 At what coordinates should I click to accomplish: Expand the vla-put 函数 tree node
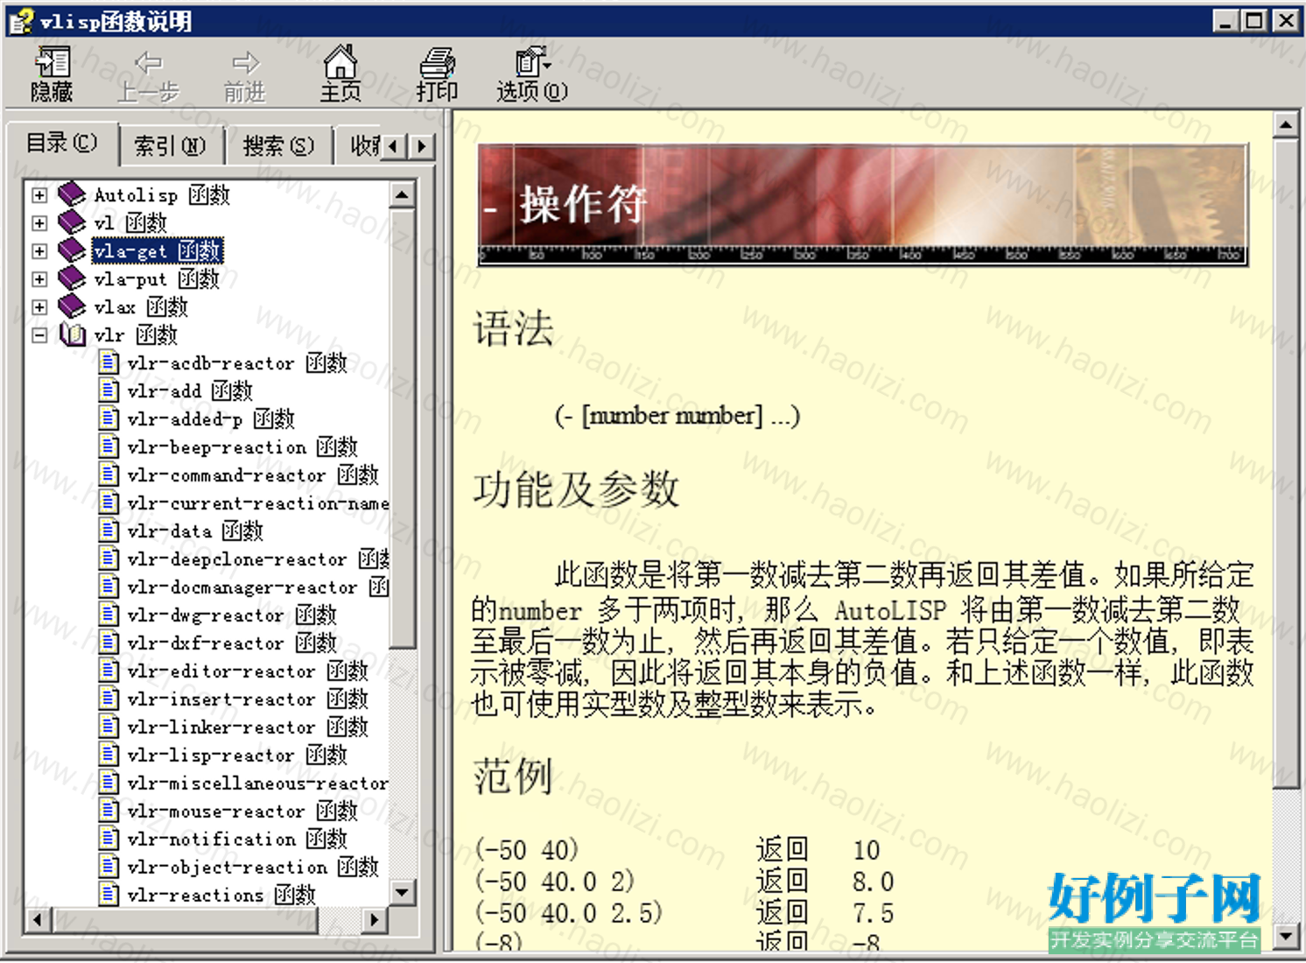point(39,278)
